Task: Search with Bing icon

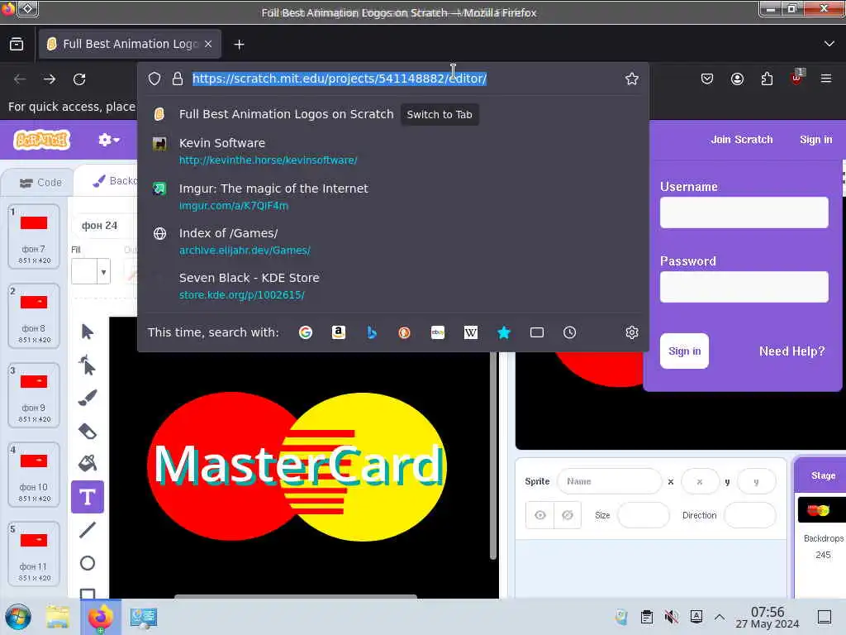Action: pyautogui.click(x=372, y=332)
